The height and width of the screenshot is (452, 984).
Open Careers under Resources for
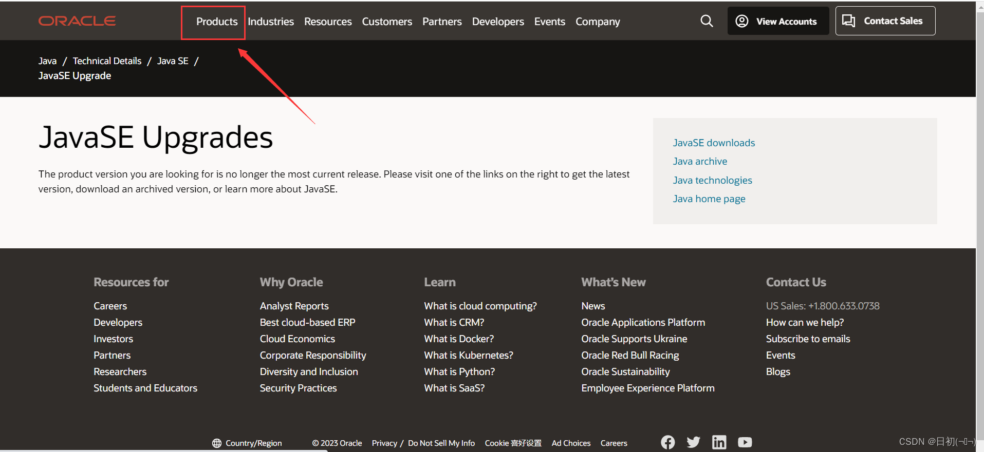point(110,306)
